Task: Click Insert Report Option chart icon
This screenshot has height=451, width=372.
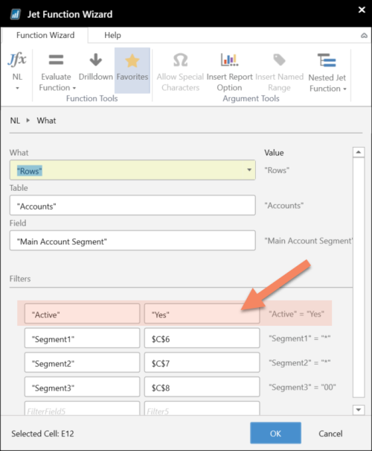Action: click(229, 60)
